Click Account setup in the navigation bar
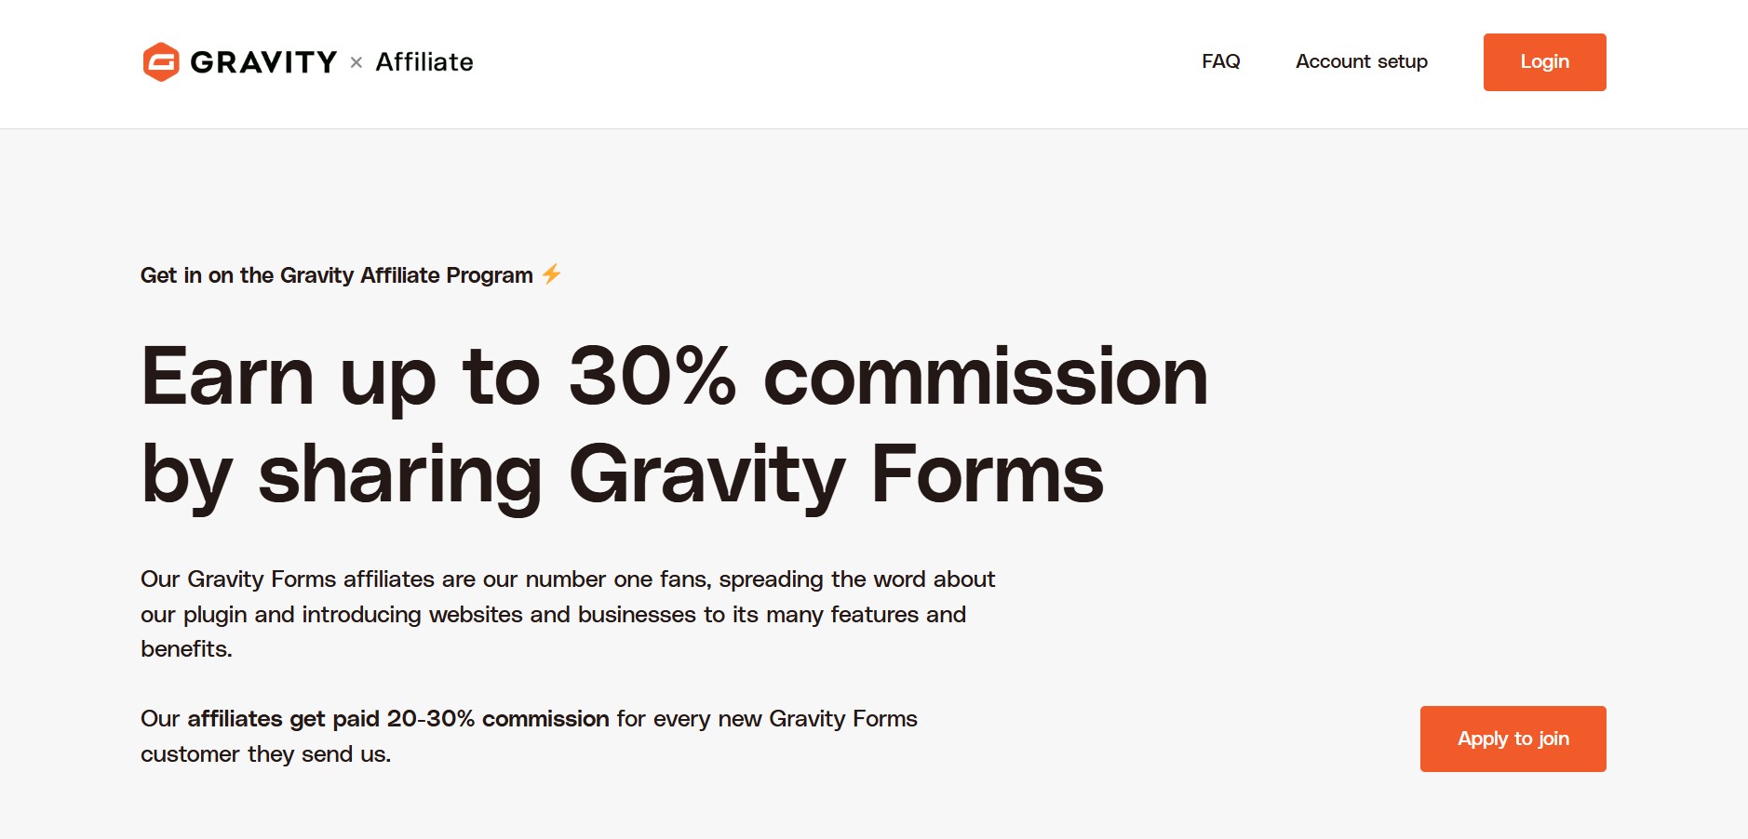This screenshot has height=839, width=1748. 1361,61
